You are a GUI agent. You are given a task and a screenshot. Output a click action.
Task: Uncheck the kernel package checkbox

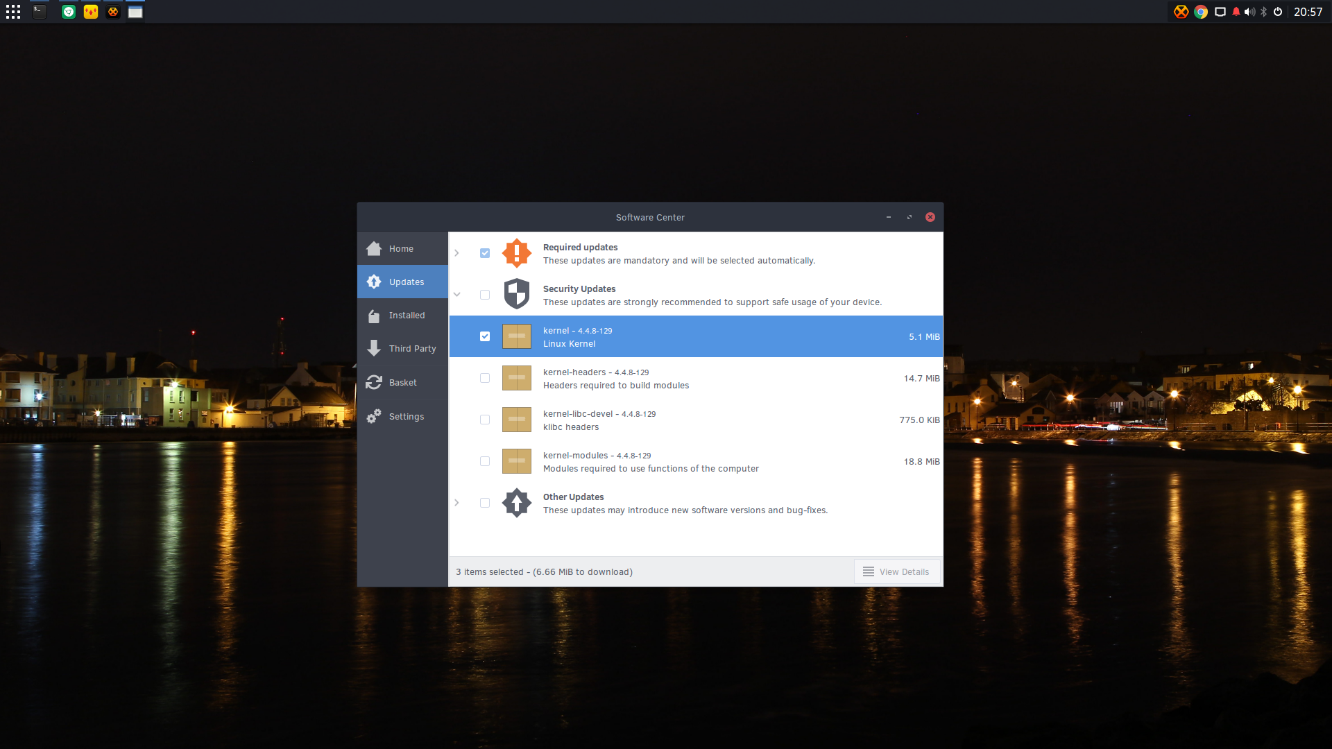[485, 336]
